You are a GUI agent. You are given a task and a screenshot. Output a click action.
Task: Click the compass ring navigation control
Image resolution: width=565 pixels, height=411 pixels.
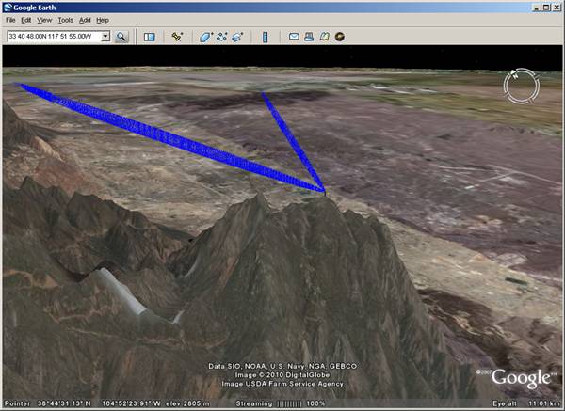[x=522, y=86]
